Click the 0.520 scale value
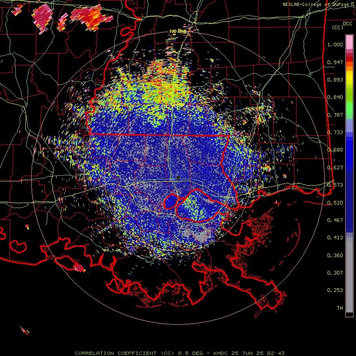The height and width of the screenshot is (356, 356). 335,203
